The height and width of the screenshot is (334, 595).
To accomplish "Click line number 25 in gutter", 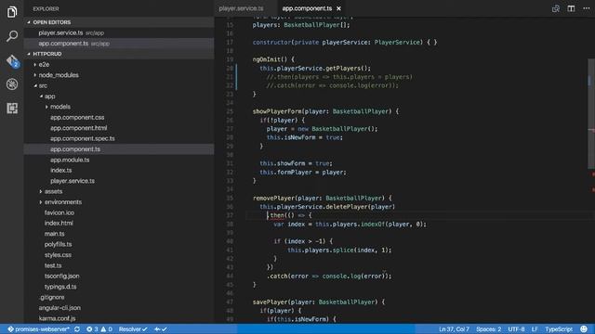I will (x=230, y=111).
